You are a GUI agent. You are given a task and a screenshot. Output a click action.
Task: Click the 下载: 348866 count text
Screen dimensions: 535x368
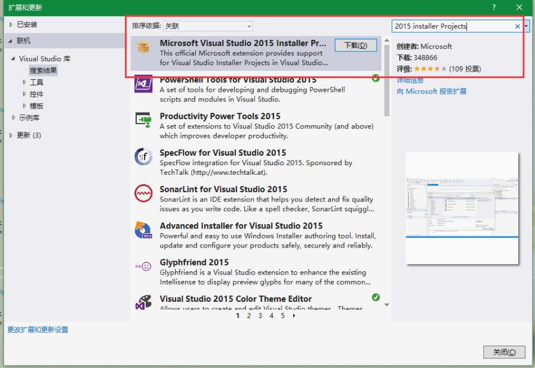pos(417,58)
